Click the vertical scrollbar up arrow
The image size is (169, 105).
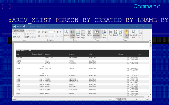(151, 43)
